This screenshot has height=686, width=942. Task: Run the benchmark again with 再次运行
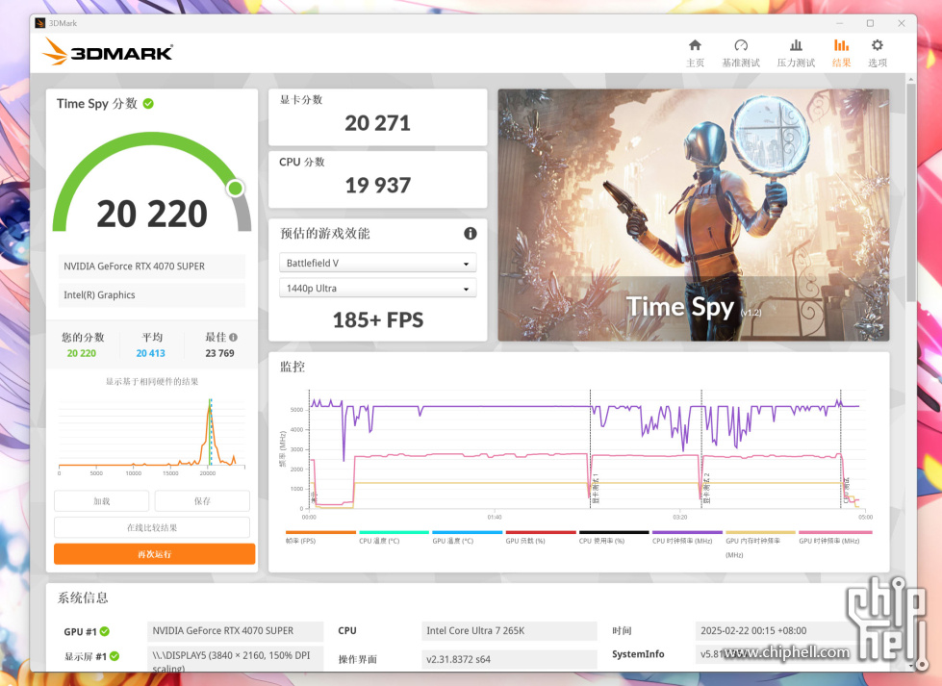pos(154,554)
